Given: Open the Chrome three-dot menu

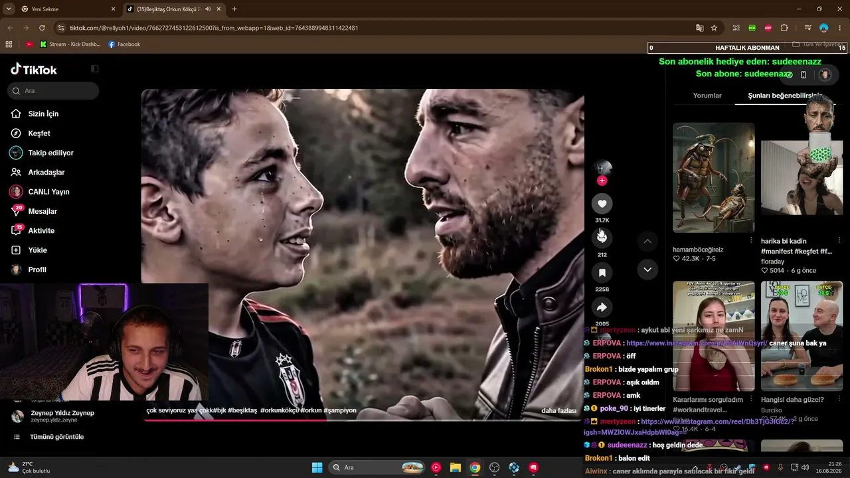Looking at the screenshot, I should coord(839,28).
